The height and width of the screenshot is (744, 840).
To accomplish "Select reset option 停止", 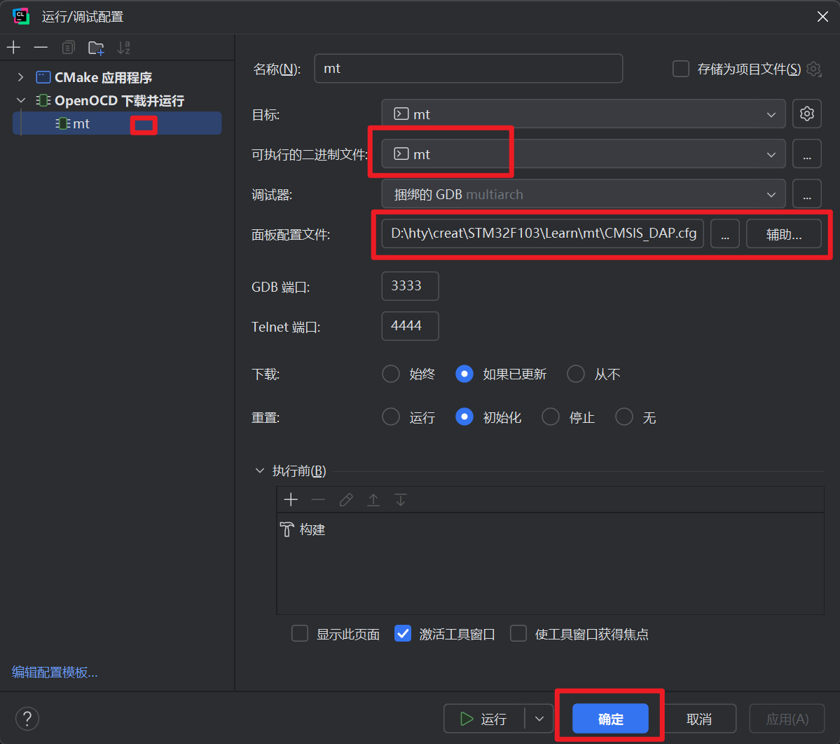I will click(x=550, y=417).
